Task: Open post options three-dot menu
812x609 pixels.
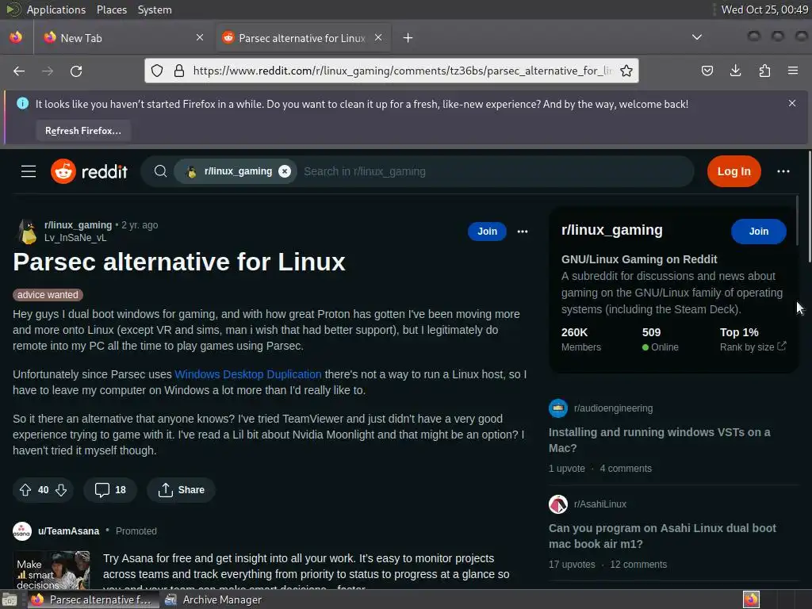Action: [523, 232]
